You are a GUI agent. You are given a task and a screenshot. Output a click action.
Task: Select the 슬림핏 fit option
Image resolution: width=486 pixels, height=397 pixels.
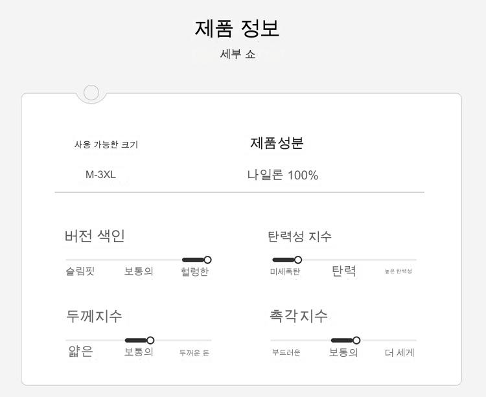click(80, 271)
